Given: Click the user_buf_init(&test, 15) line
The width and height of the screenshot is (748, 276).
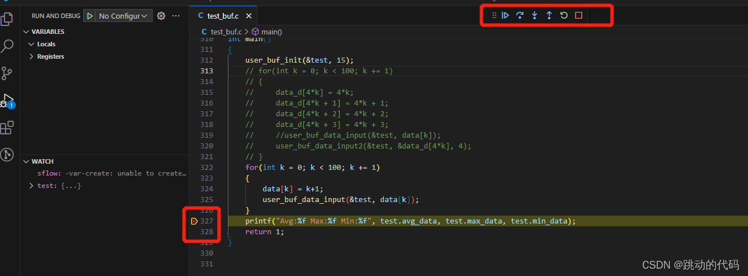Looking at the screenshot, I should (x=299, y=60).
